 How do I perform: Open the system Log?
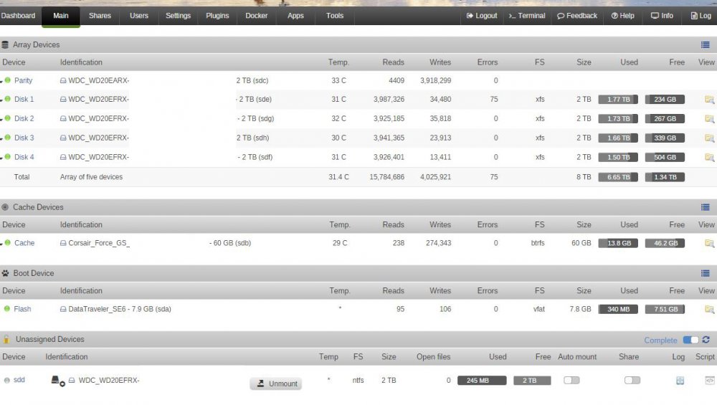701,16
